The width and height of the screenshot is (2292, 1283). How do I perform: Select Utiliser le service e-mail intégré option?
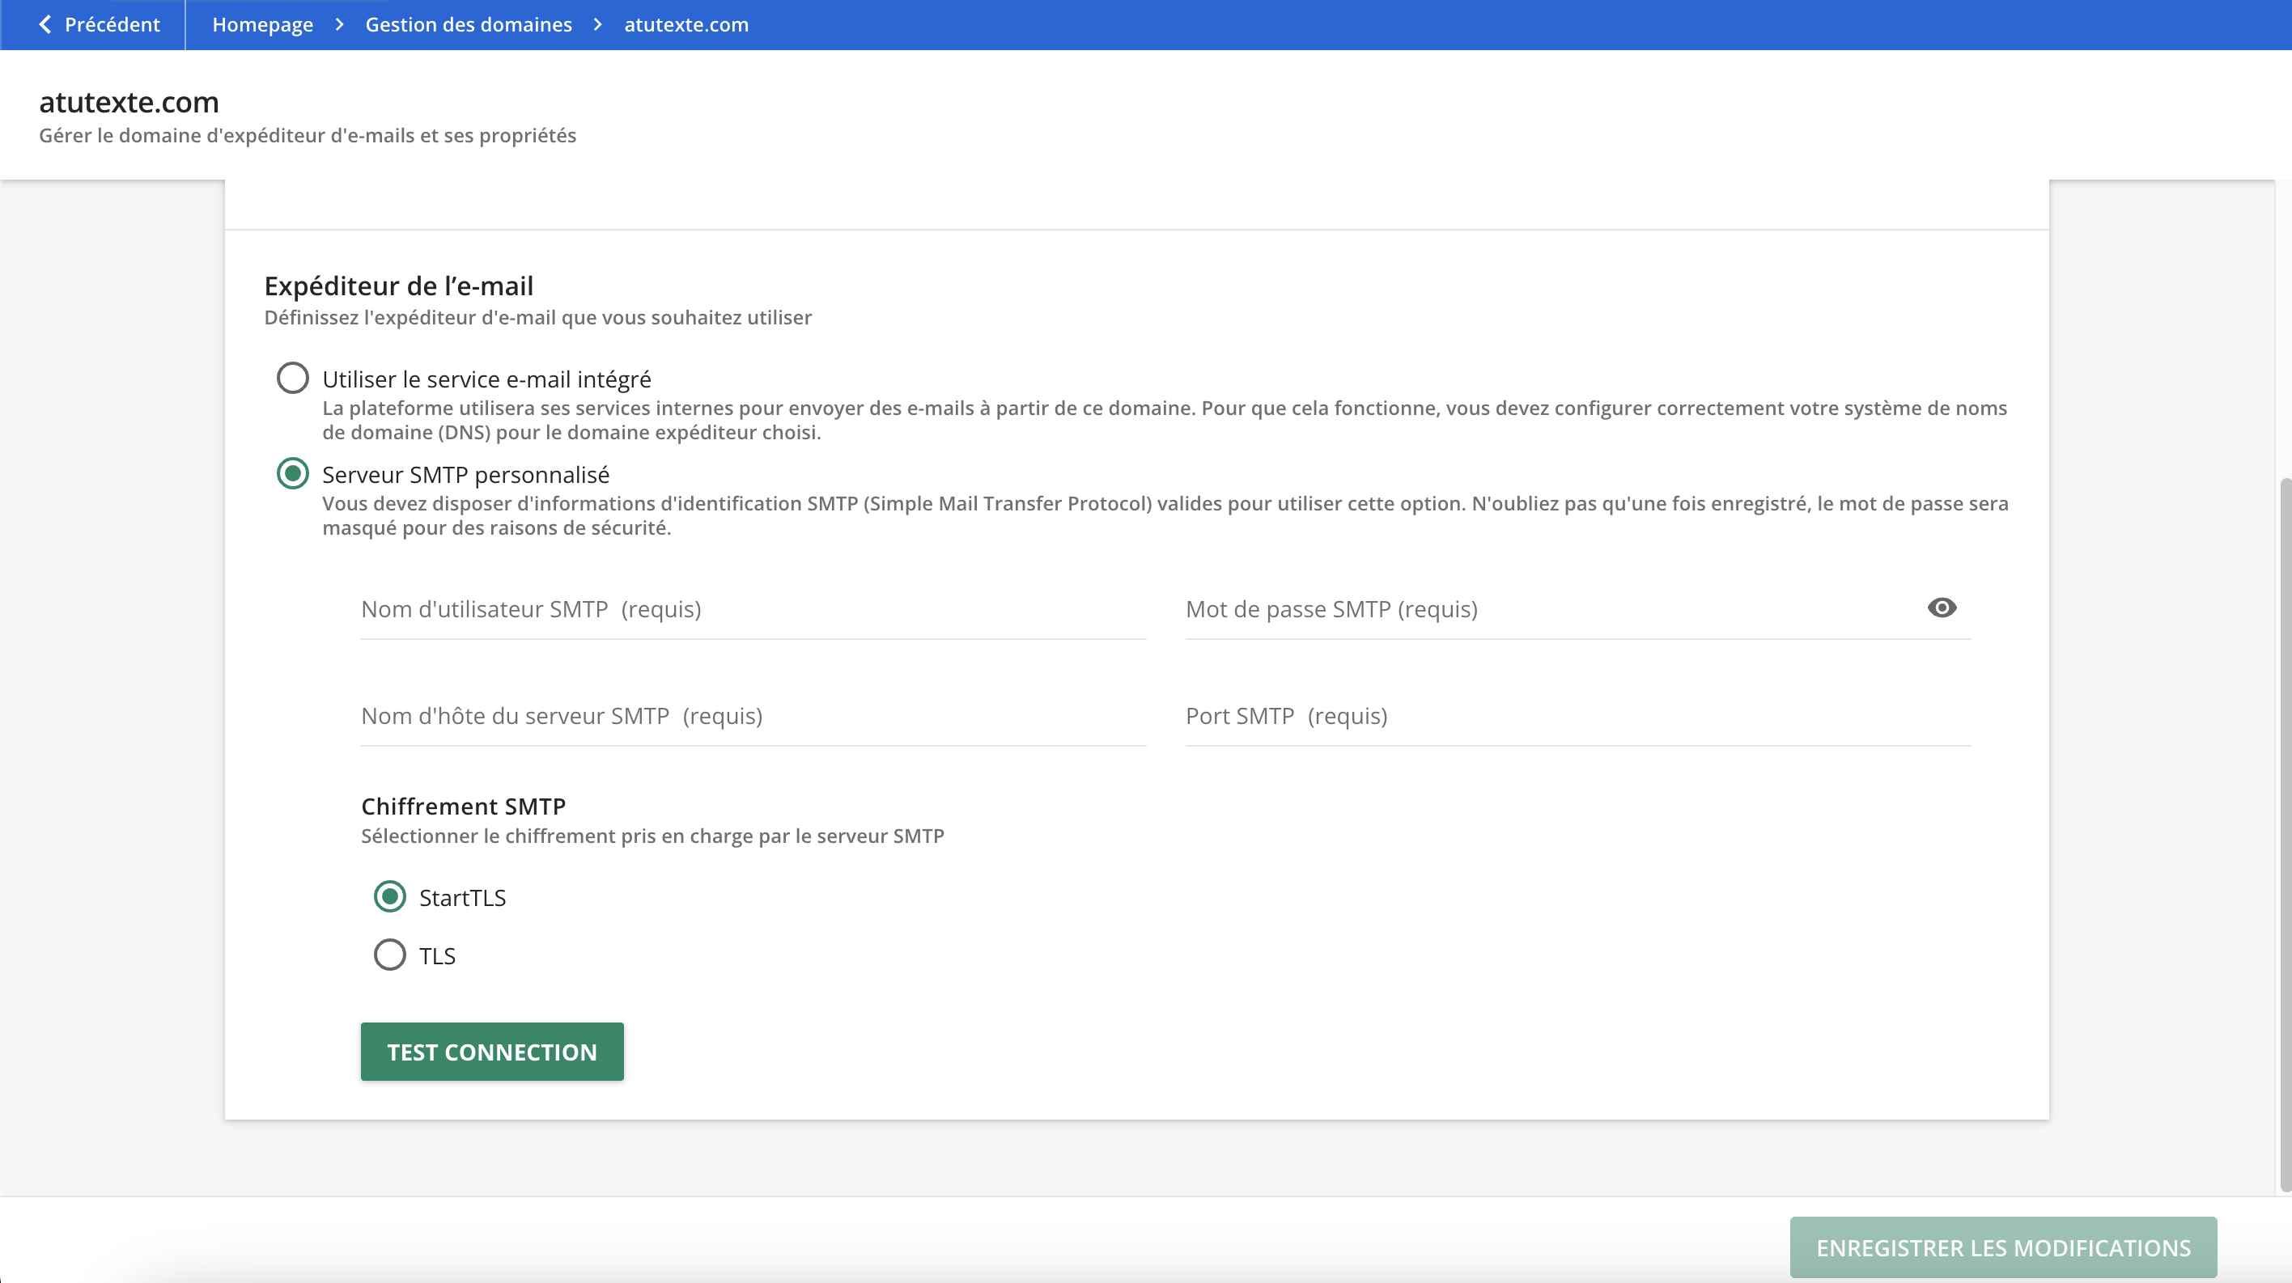[293, 378]
